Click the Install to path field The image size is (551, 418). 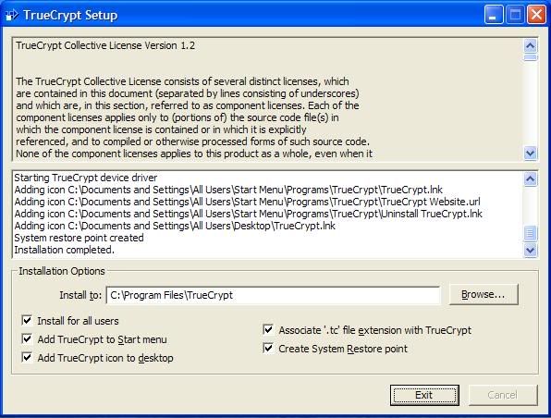point(273,295)
